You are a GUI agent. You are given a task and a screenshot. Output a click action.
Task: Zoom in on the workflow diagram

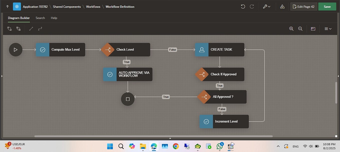pyautogui.click(x=291, y=29)
